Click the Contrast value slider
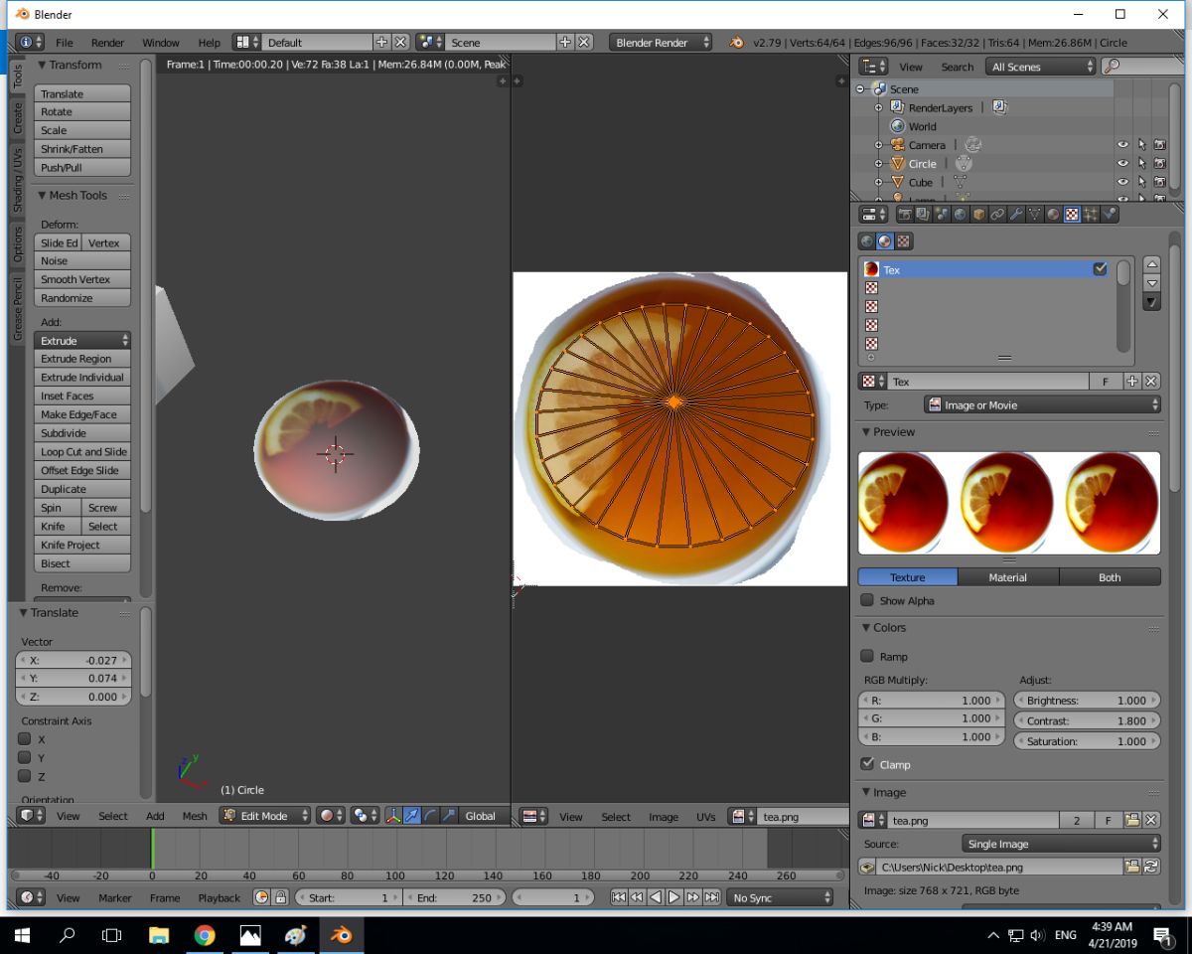This screenshot has width=1192, height=954. pyautogui.click(x=1087, y=719)
